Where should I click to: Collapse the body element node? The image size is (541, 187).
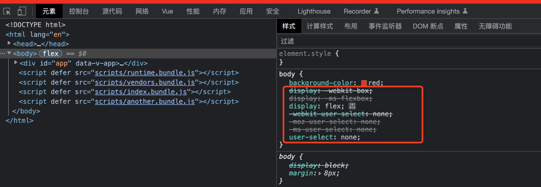pyautogui.click(x=9, y=53)
